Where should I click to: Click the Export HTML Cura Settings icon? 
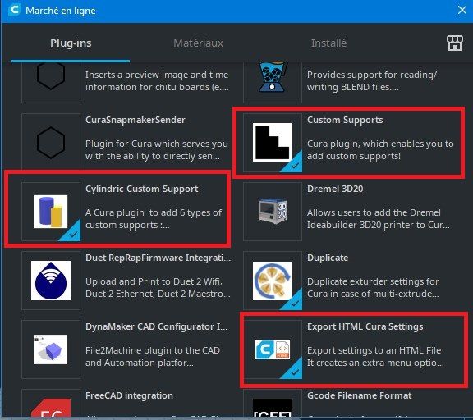tap(273, 349)
